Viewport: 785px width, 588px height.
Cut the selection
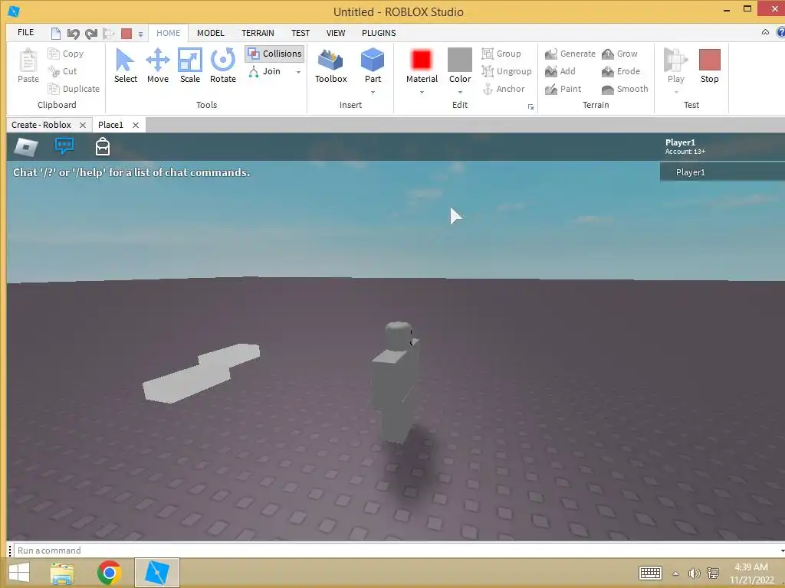[x=63, y=71]
